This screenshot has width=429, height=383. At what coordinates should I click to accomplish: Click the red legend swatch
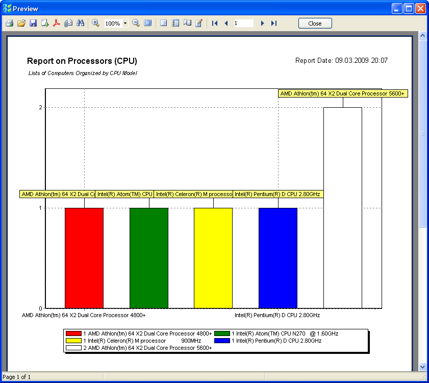[73, 333]
